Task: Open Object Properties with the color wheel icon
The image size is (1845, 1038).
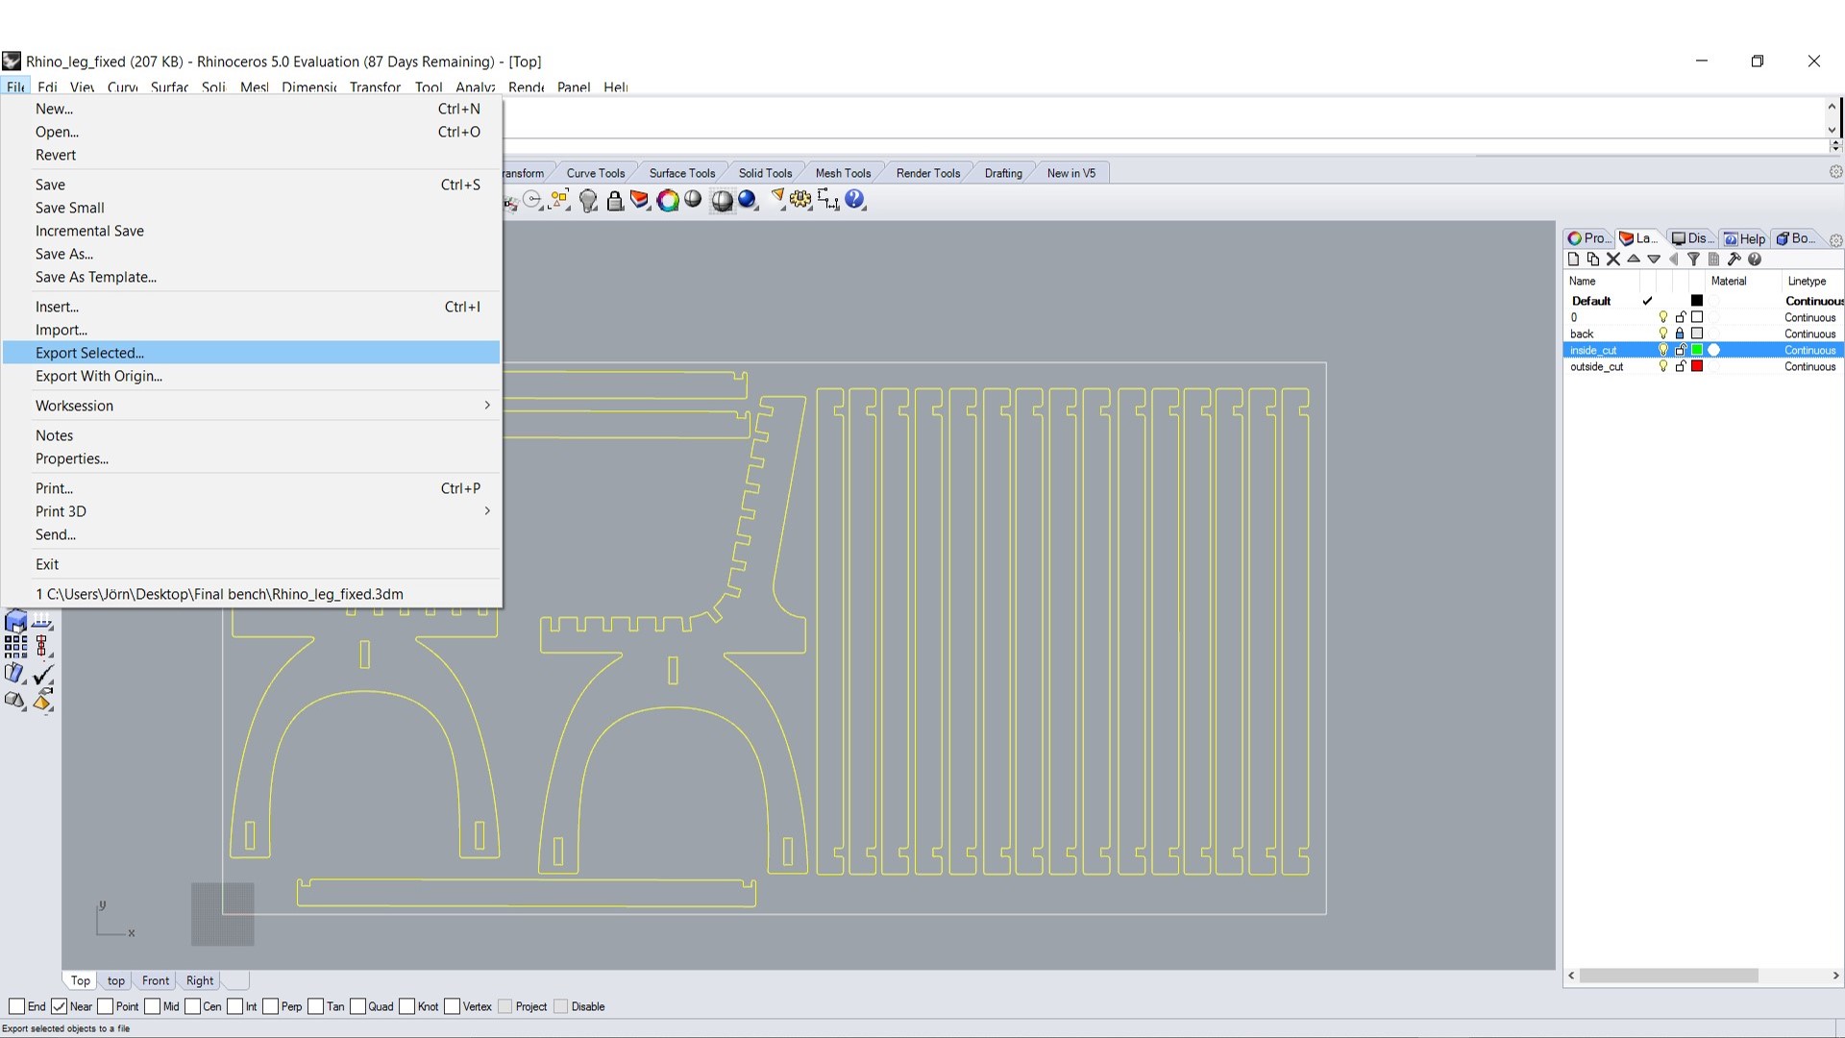Action: tap(668, 200)
